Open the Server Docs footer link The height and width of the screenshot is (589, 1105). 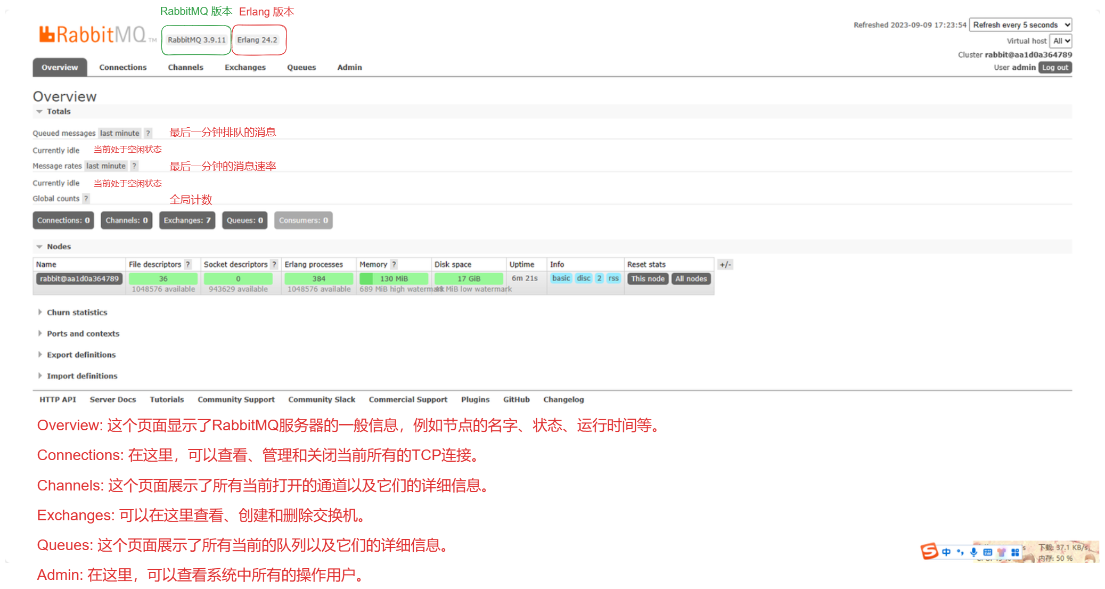(x=113, y=399)
